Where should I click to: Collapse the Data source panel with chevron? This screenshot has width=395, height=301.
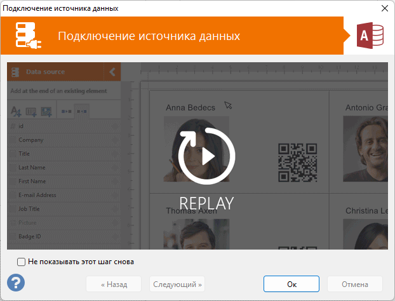click(112, 72)
